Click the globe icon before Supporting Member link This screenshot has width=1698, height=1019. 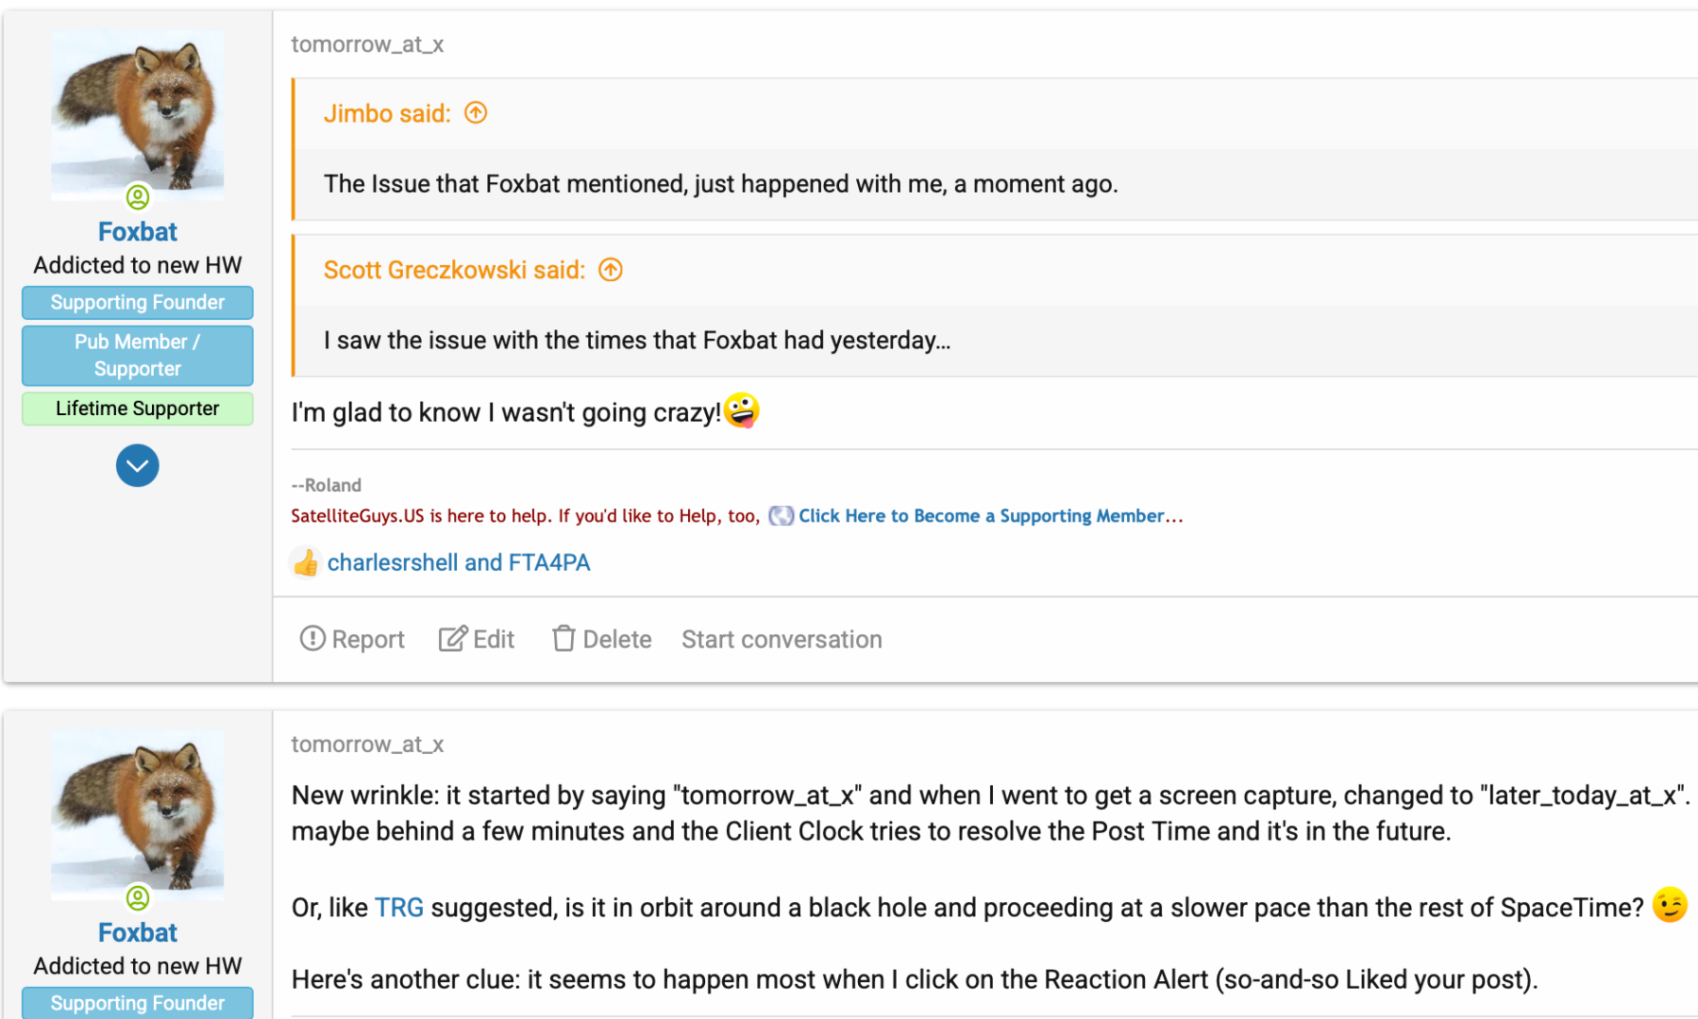pos(781,516)
